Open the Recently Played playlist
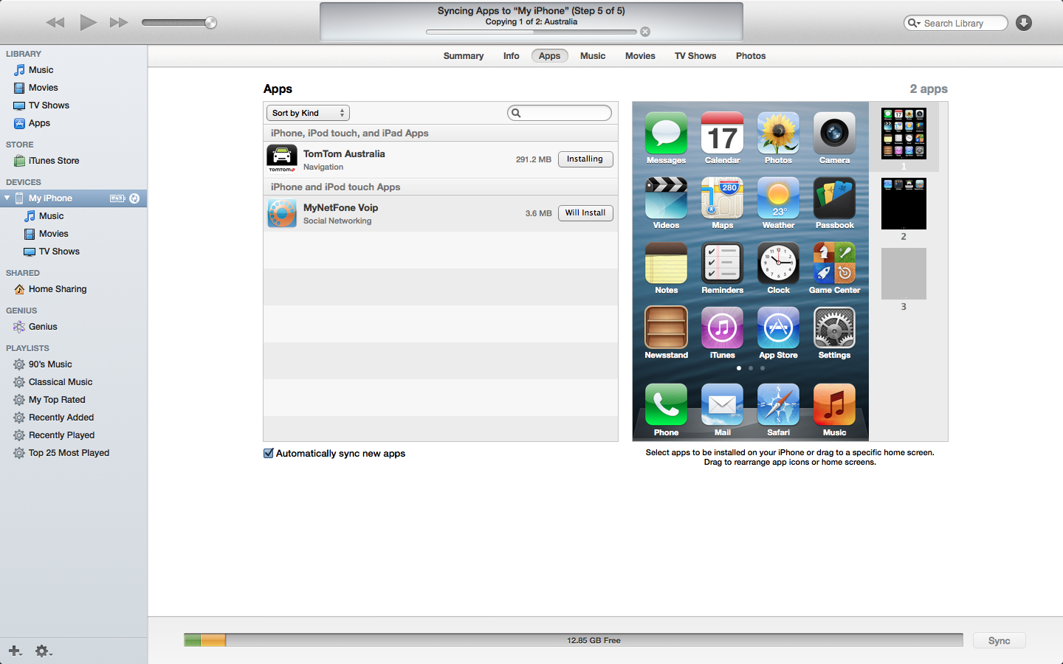 pos(61,435)
